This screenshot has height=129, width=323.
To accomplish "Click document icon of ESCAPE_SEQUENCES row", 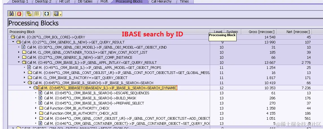I will [x=41, y=93].
